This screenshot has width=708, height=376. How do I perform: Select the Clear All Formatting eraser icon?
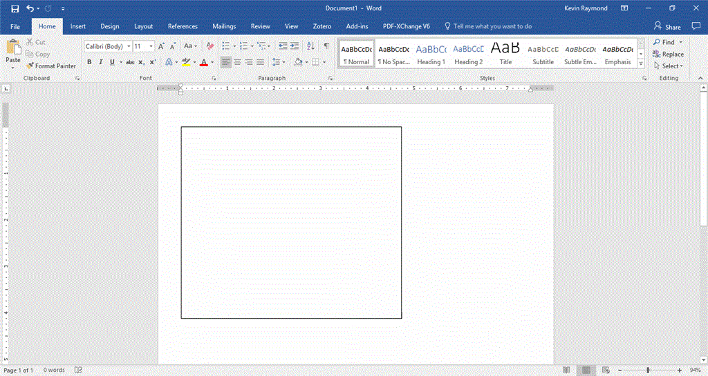[x=210, y=46]
